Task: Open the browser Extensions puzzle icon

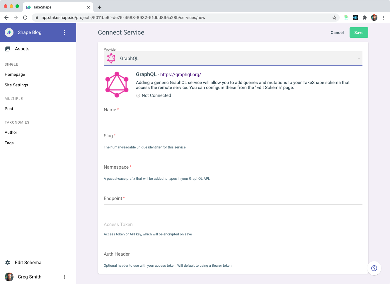Action: click(x=365, y=18)
